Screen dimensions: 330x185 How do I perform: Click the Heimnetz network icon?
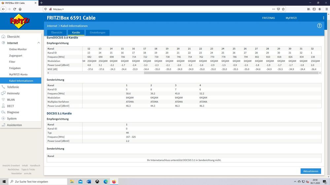coord(3,93)
